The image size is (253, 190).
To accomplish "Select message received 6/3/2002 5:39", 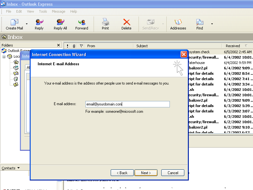I will click(220, 106).
